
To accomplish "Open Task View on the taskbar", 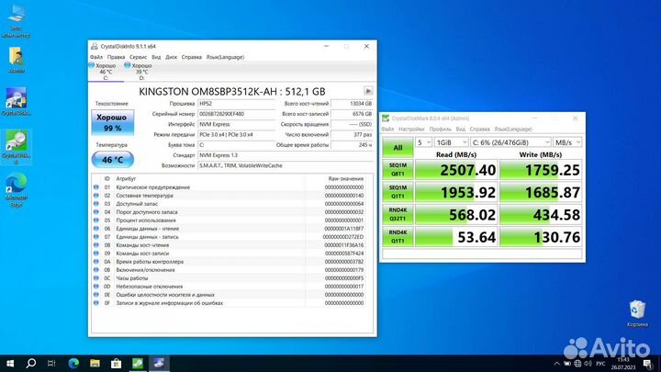I will coord(51,363).
